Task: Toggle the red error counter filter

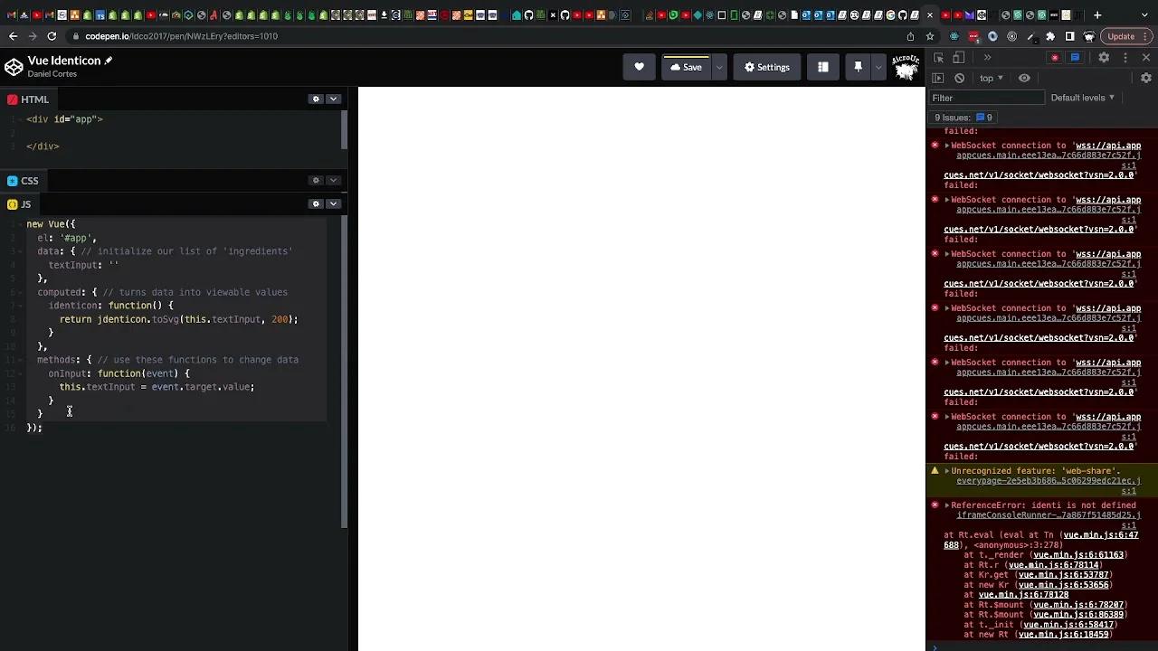Action: 1056,57
